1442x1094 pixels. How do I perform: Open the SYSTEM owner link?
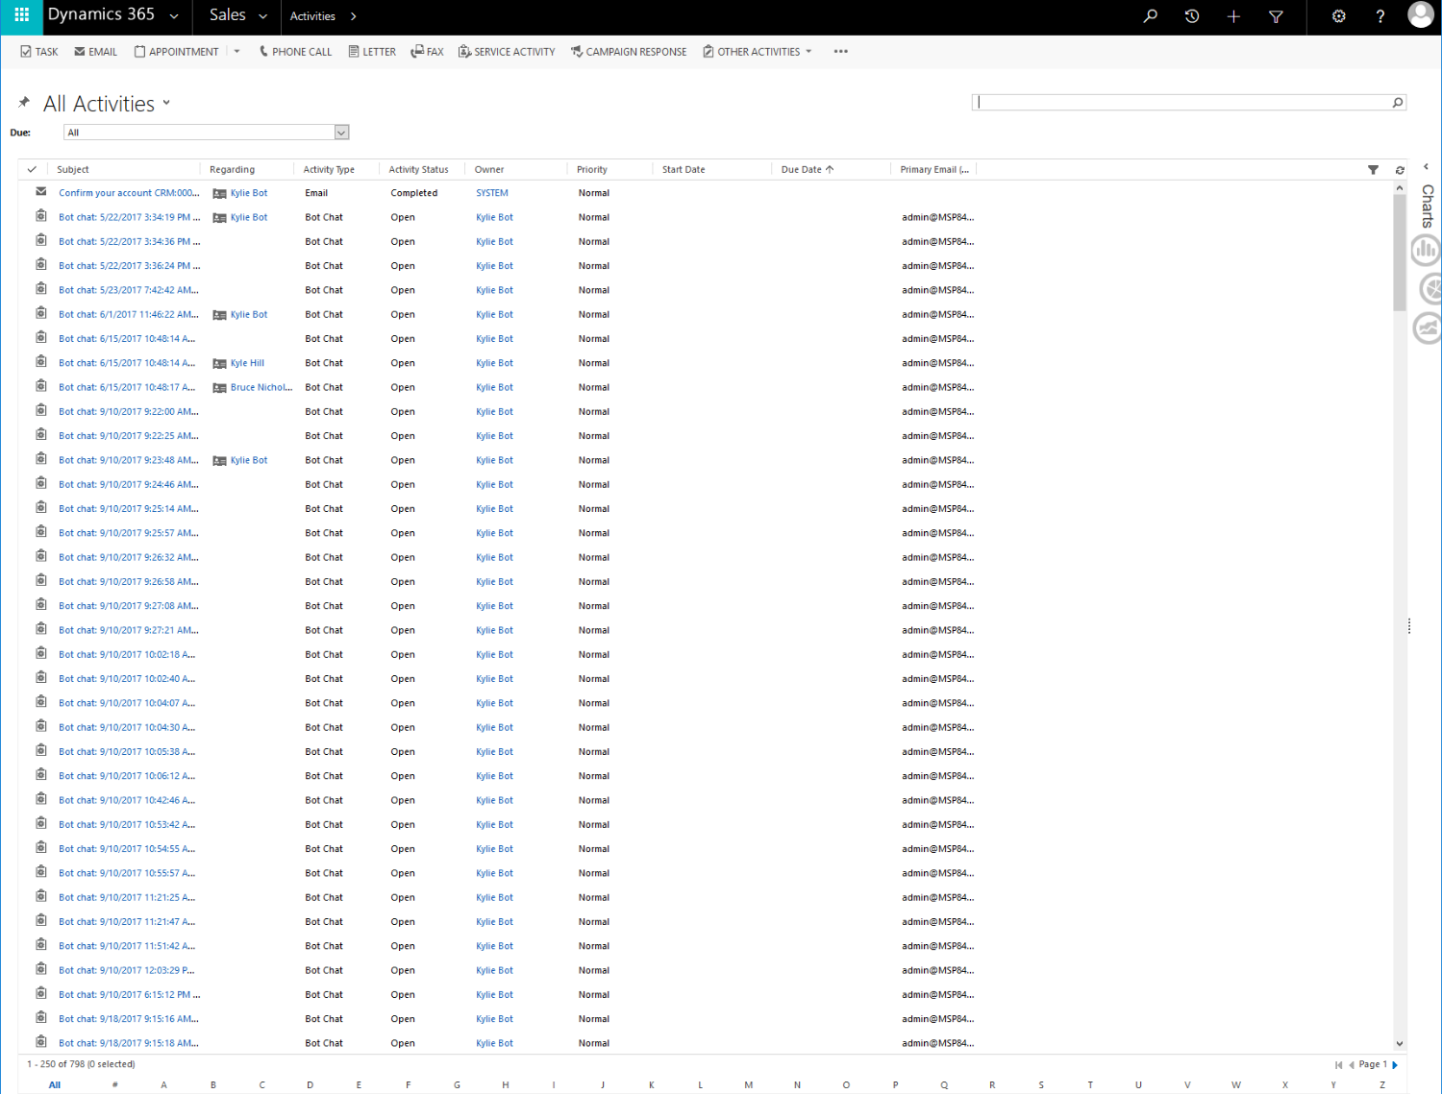coord(492,193)
